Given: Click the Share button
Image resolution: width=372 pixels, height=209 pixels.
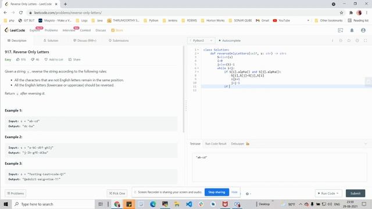Looking at the screenshot, I should 74,59.
